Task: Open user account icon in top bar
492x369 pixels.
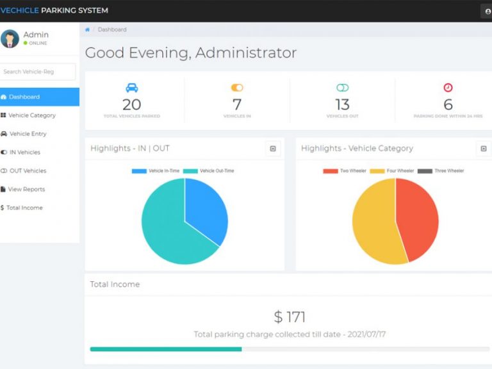Action: 488,11
